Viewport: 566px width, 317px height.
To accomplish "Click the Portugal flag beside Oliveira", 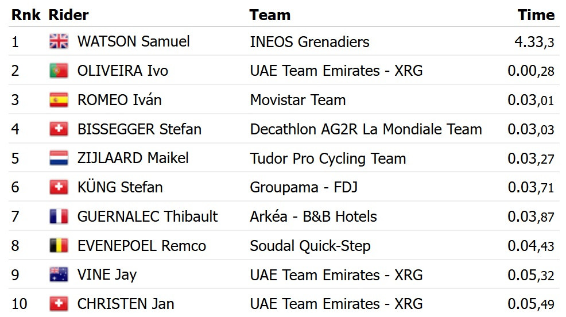I will (x=59, y=71).
